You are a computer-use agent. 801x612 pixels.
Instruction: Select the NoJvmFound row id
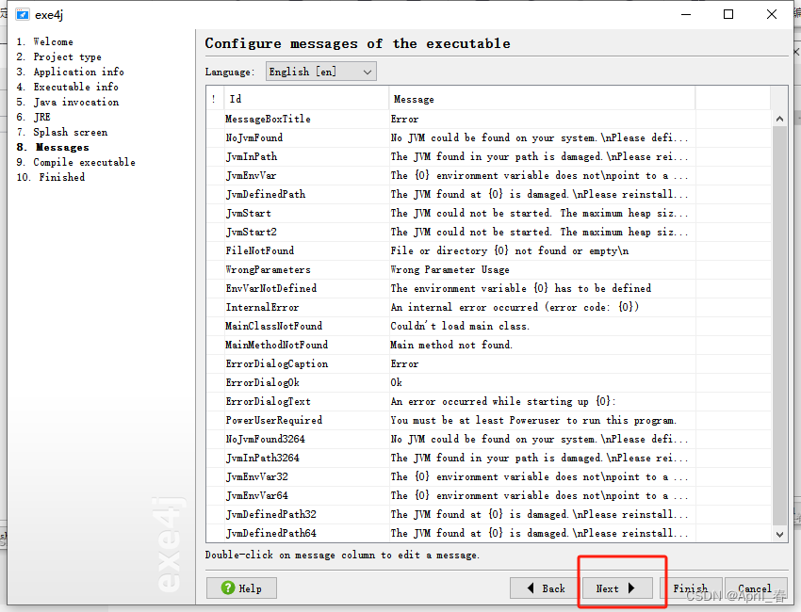pyautogui.click(x=253, y=137)
